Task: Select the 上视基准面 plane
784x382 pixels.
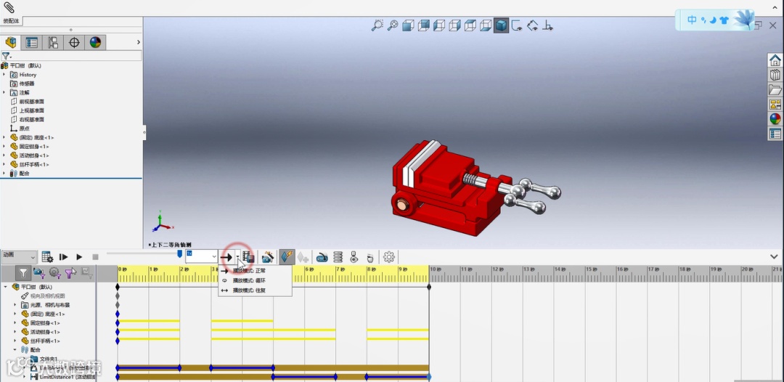Action: (x=31, y=110)
